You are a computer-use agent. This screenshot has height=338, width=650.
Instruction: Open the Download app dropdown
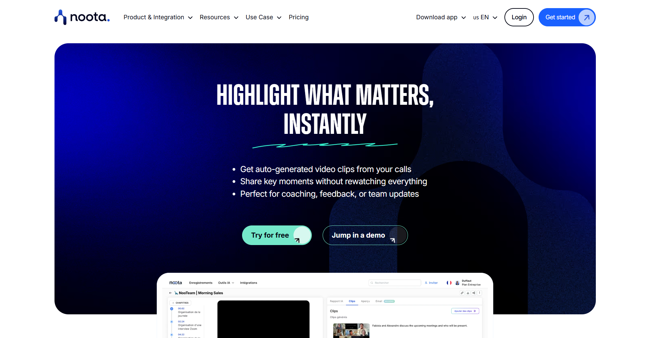coord(441,17)
